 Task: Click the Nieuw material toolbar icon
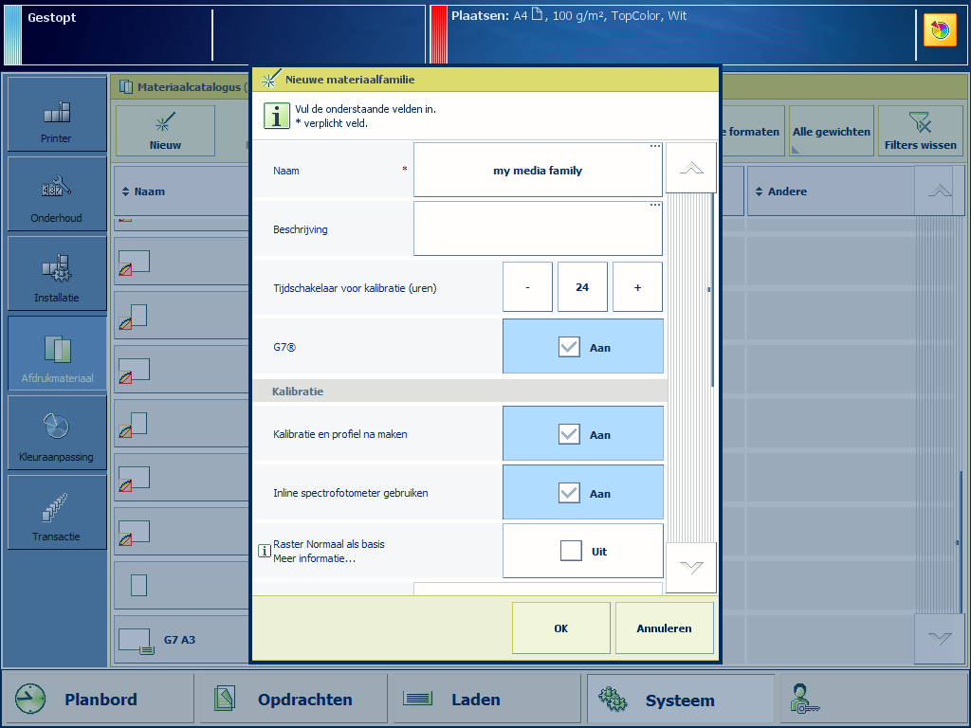165,131
